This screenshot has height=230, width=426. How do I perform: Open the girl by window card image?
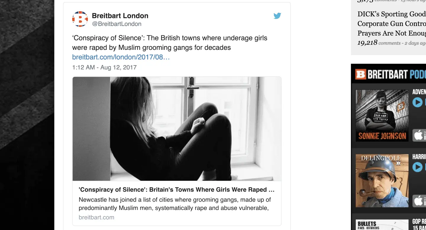click(177, 129)
